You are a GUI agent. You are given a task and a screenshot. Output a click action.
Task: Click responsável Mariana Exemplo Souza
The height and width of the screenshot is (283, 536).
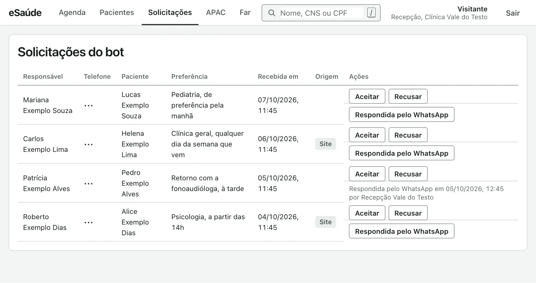pyautogui.click(x=48, y=106)
